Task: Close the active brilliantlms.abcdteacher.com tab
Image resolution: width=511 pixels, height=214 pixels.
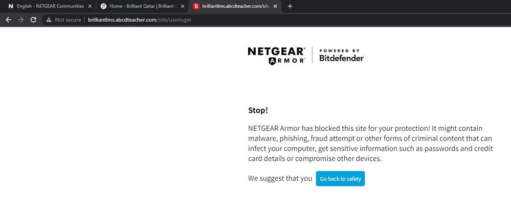Action: pos(276,6)
